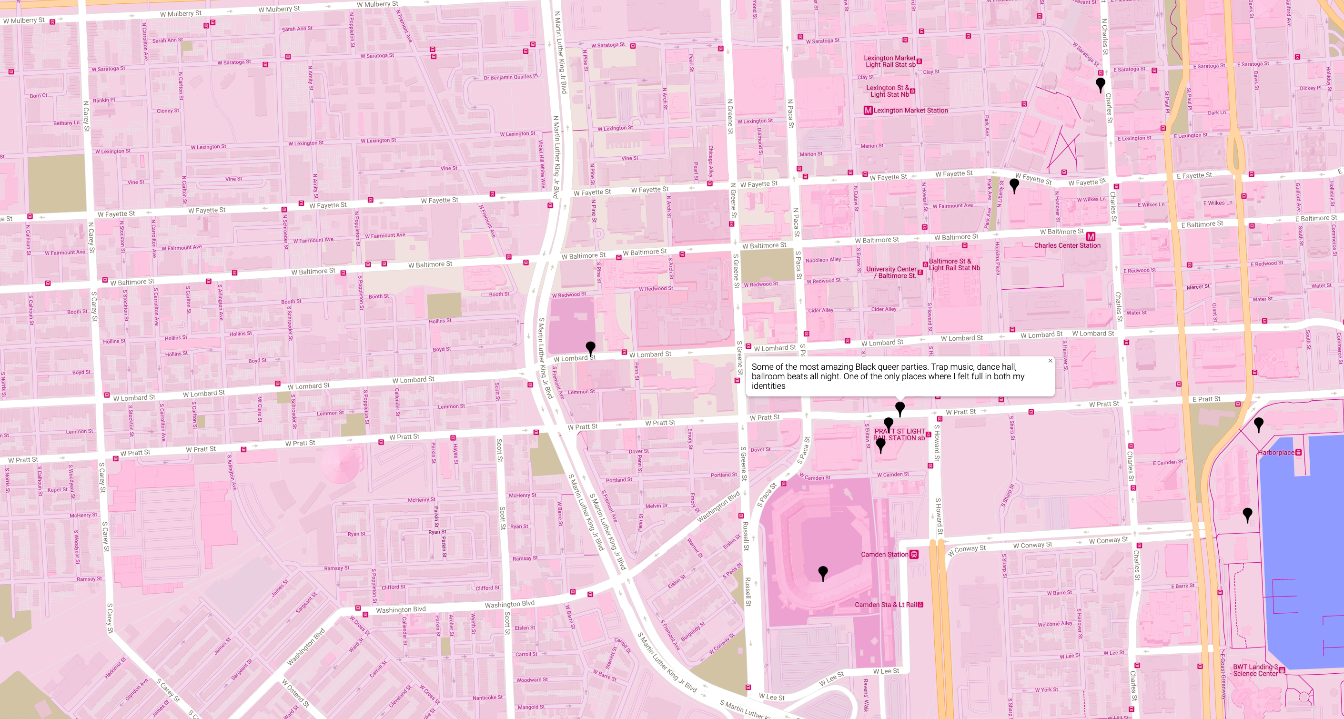Click the Camden Sta & Lt Rail icon
The width and height of the screenshot is (1344, 719).
[920, 605]
